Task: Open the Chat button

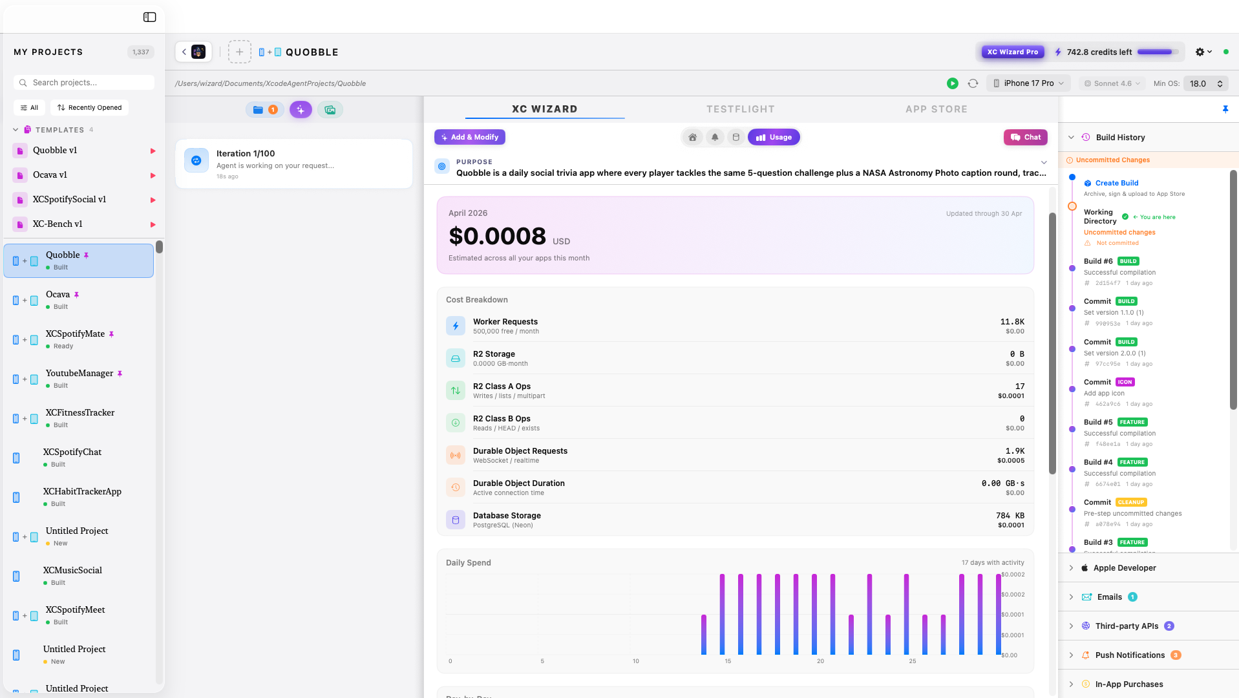Action: tap(1025, 137)
